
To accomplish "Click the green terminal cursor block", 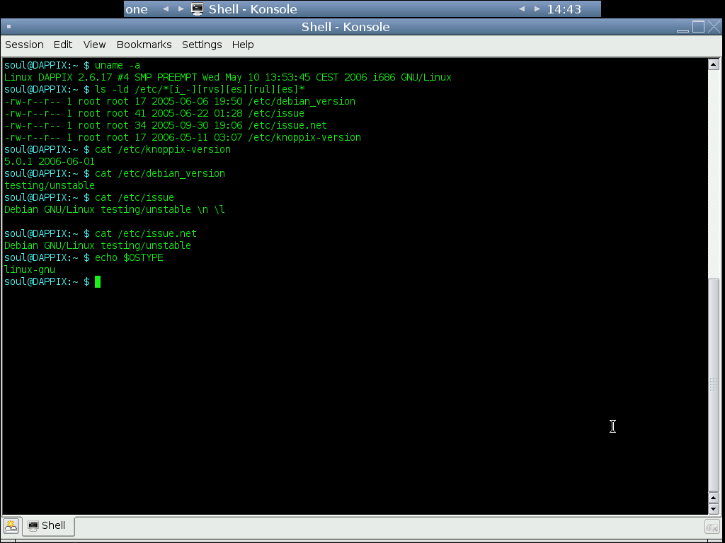I will [98, 281].
